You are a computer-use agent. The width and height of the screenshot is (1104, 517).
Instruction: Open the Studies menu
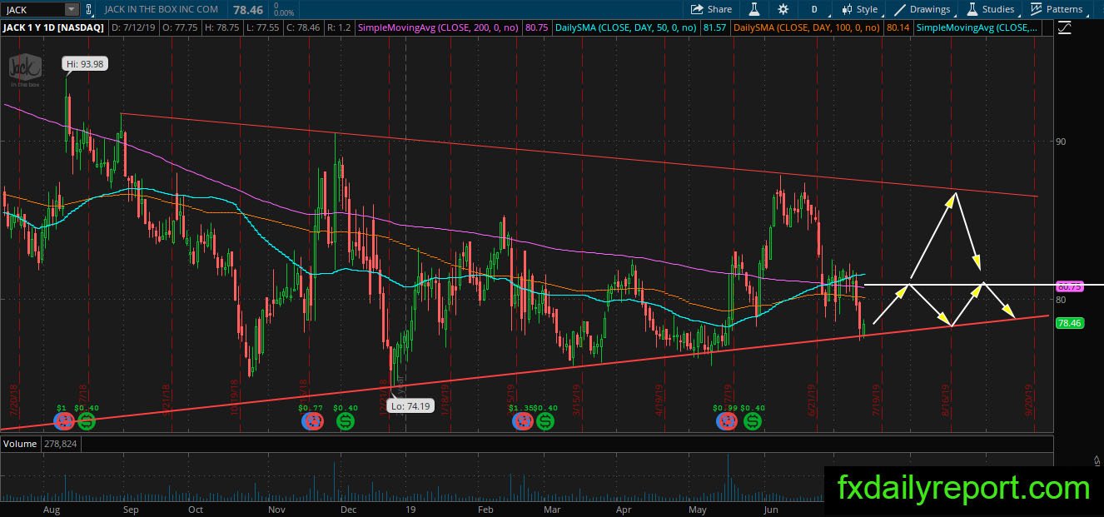tap(990, 9)
